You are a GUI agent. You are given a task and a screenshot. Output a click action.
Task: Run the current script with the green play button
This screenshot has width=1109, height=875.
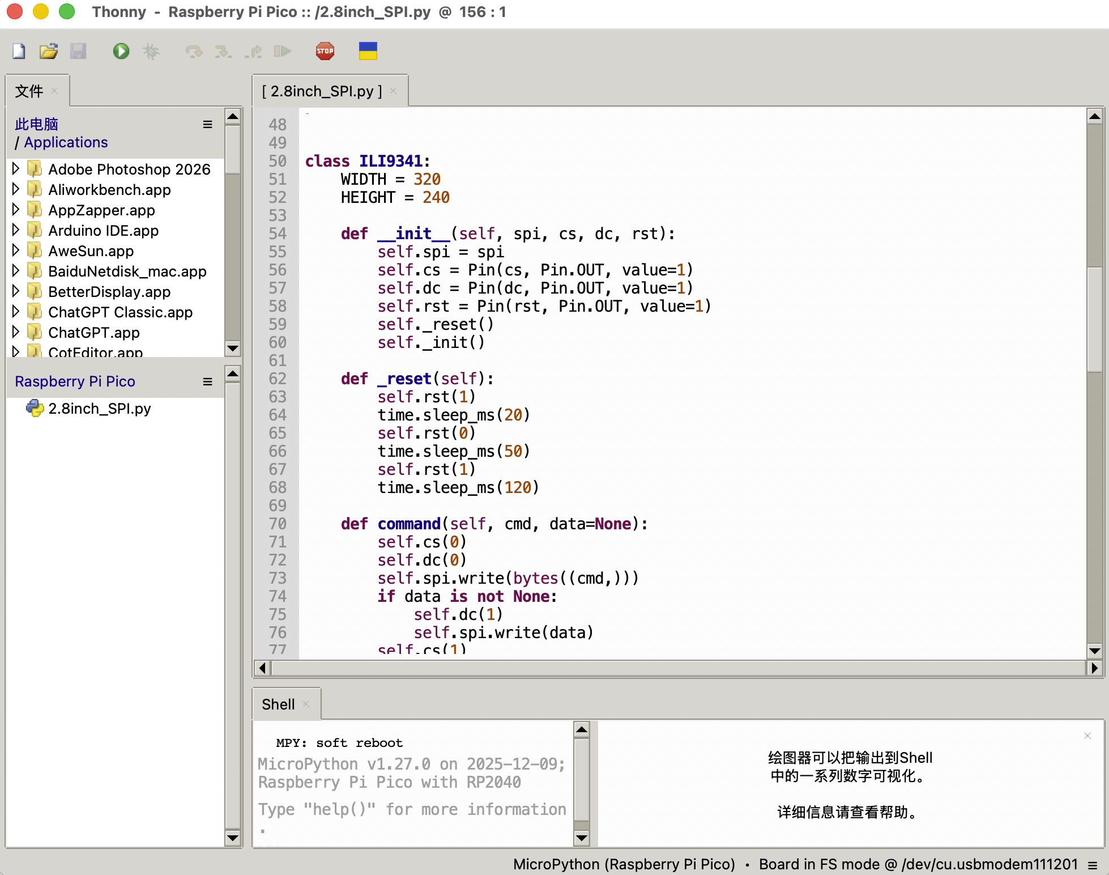(x=121, y=51)
